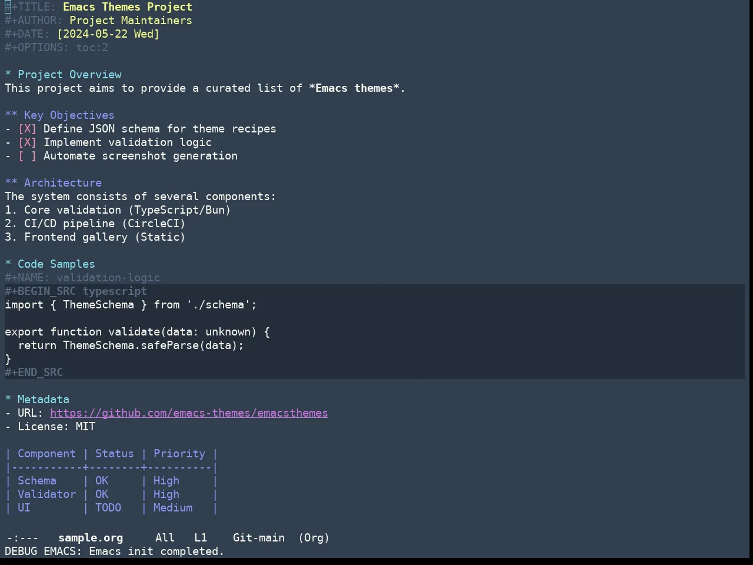Click the 'UI' table cell

[x=24, y=508]
